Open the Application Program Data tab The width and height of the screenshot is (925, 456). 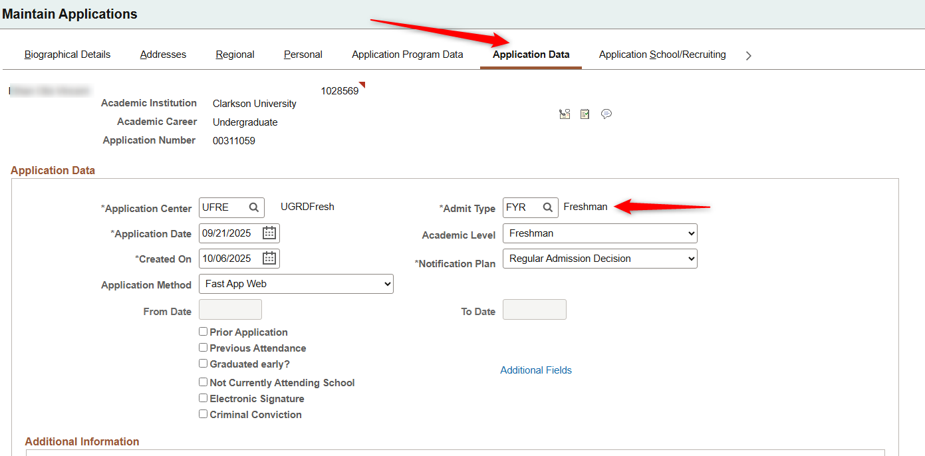[407, 55]
